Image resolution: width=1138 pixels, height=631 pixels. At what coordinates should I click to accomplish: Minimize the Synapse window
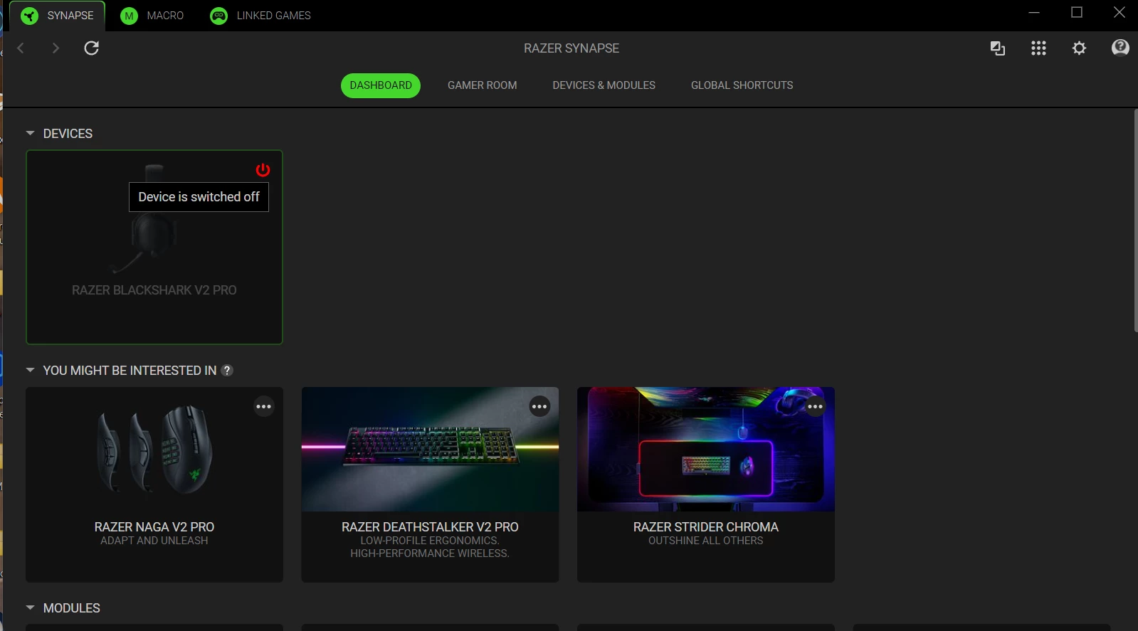[x=1034, y=12]
